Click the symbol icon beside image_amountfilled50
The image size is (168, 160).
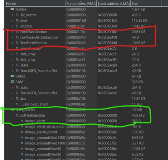coord(22,149)
